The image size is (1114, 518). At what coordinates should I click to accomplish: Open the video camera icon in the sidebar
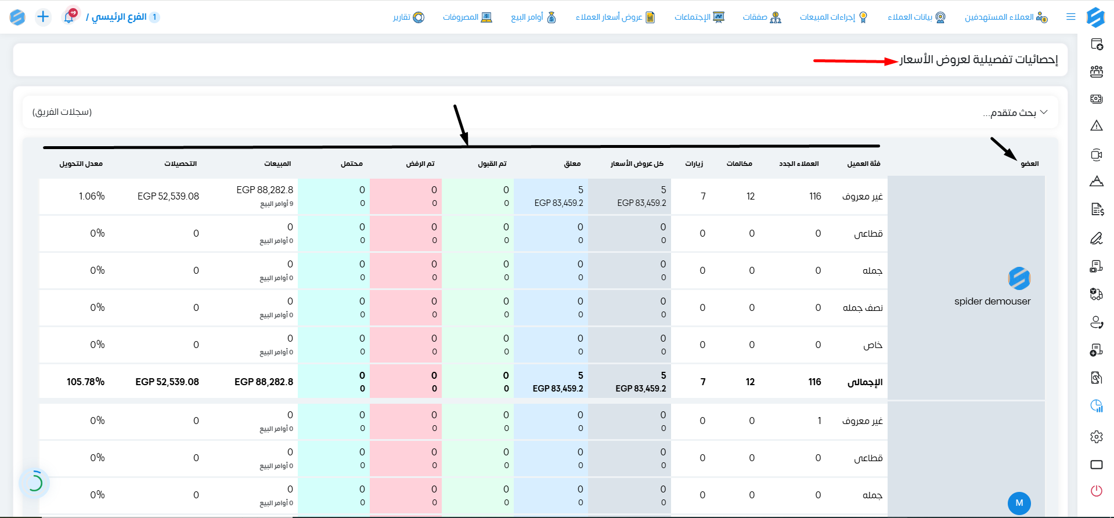point(1097,154)
